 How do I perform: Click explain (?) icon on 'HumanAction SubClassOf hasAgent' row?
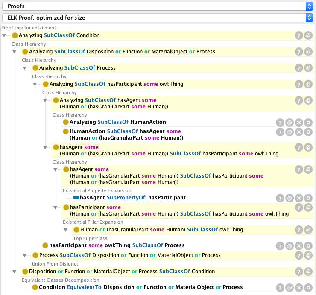[x=280, y=132]
